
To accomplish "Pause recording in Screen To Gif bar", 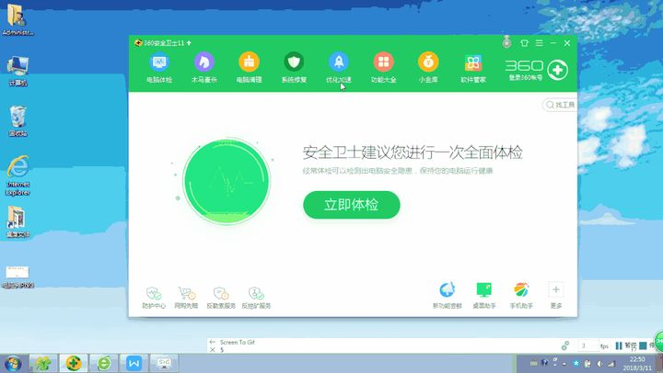I will coord(619,345).
